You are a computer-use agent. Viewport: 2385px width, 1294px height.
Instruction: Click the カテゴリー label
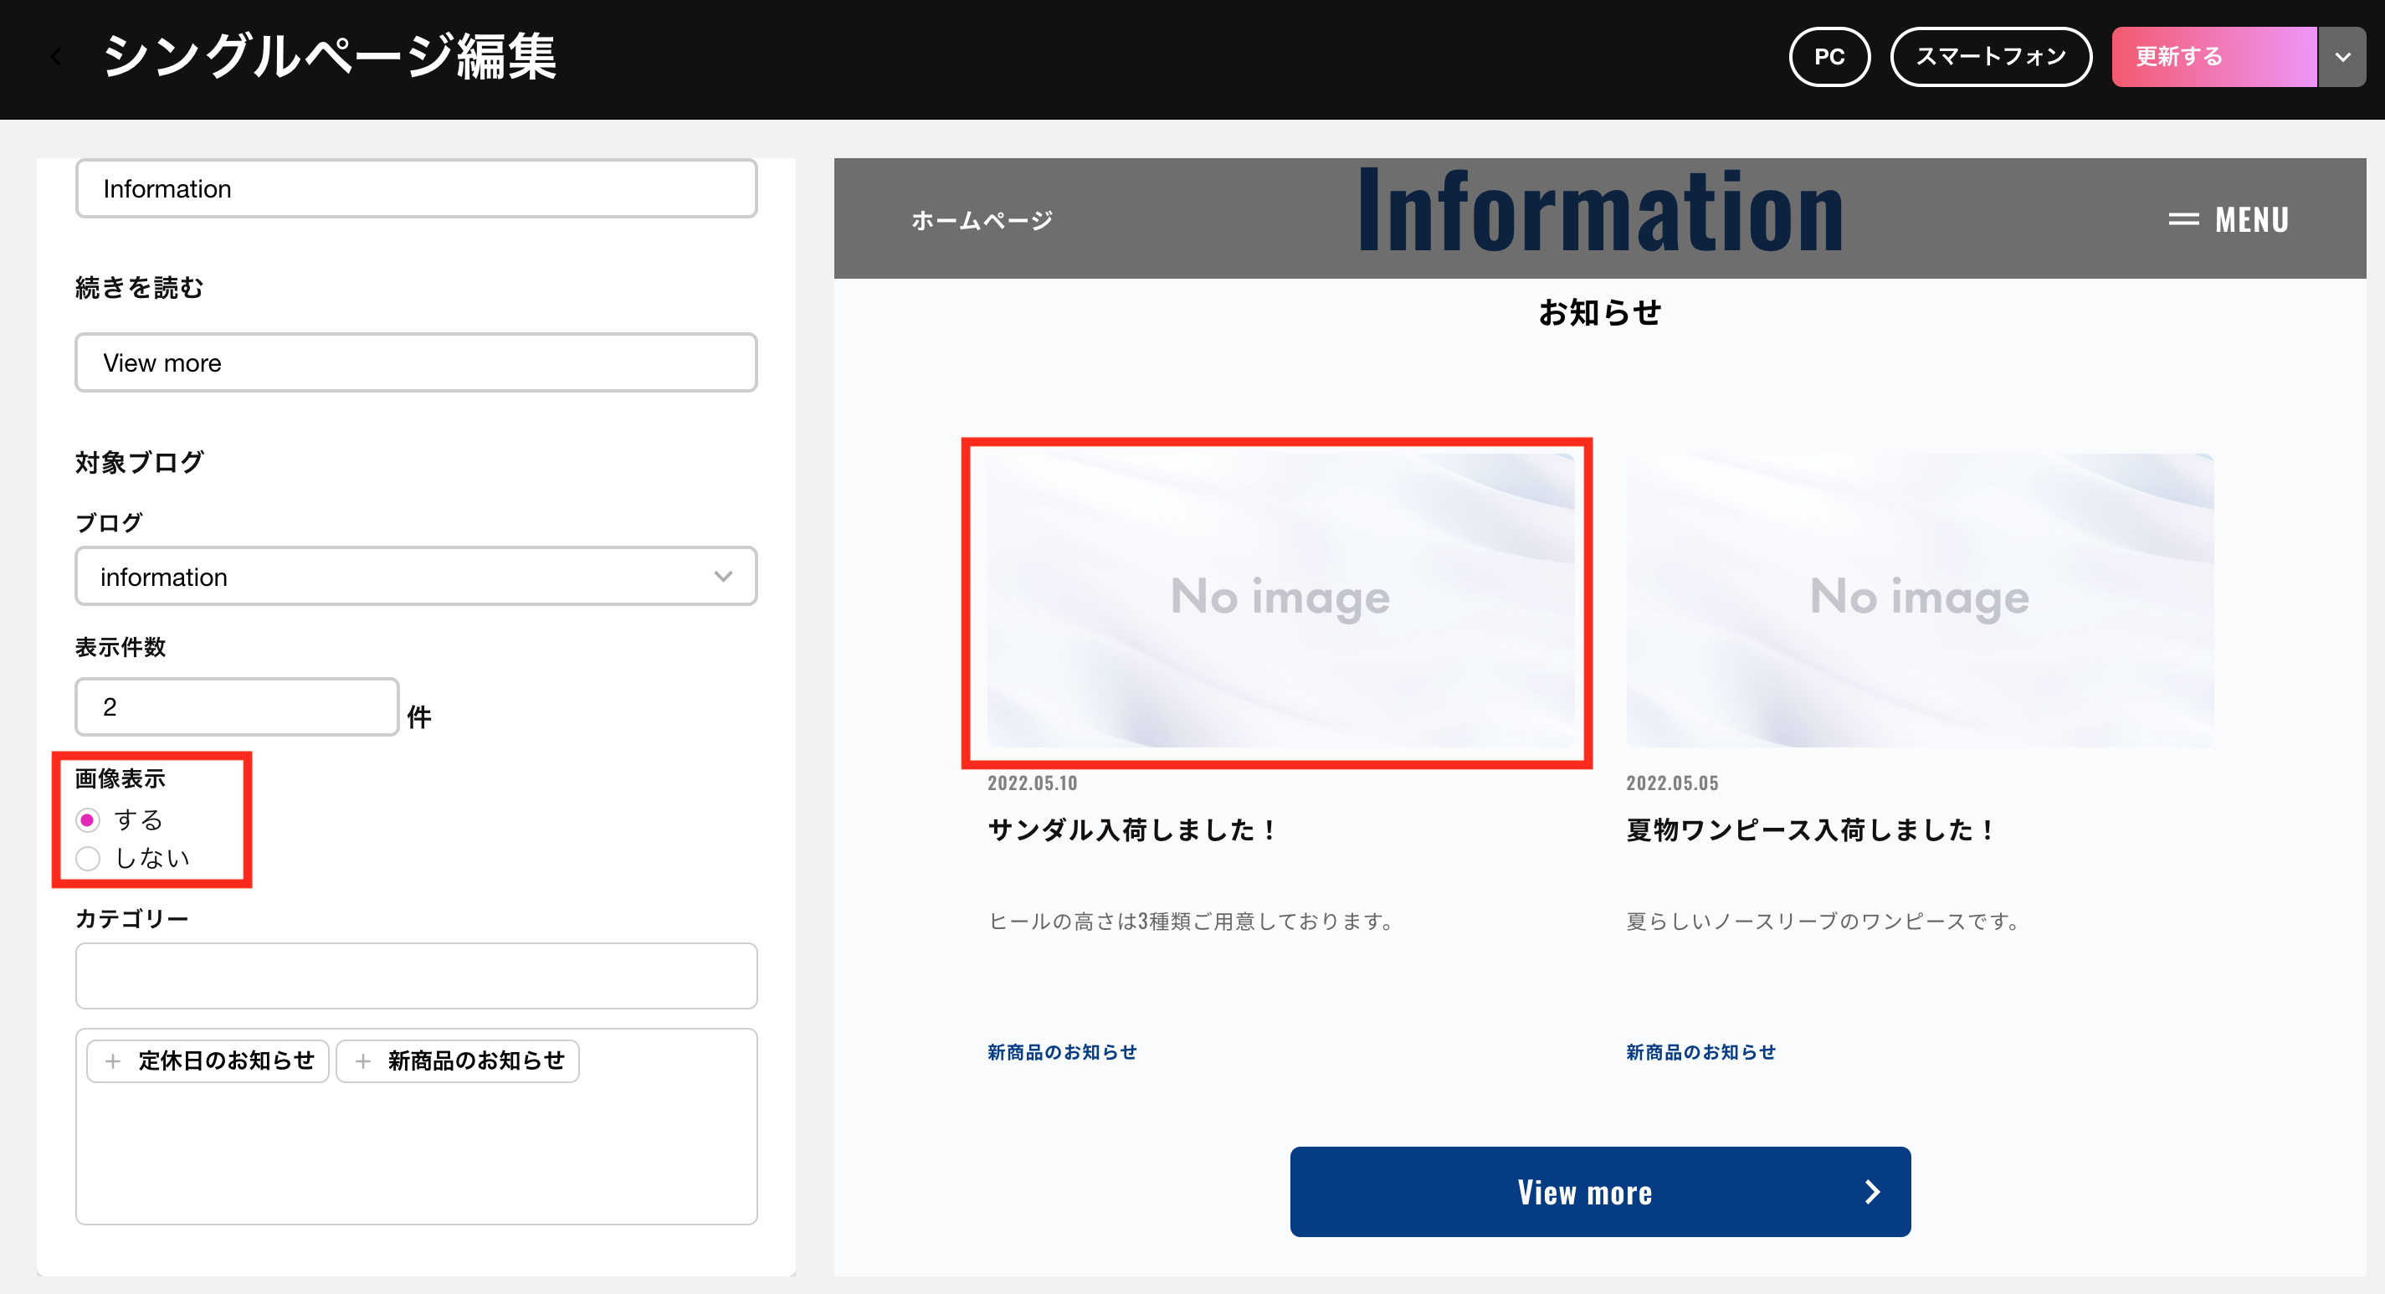pyautogui.click(x=131, y=918)
